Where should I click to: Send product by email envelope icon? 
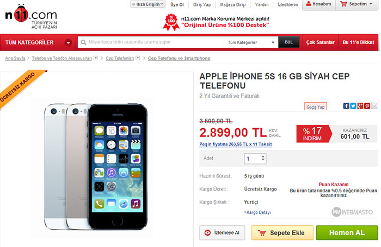coord(374,106)
